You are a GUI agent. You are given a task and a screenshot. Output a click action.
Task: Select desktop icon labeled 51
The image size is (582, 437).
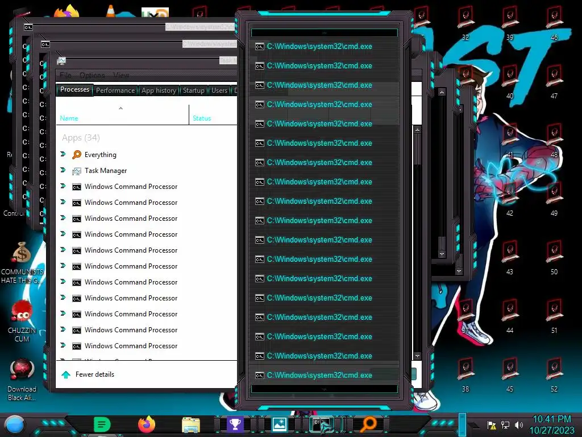coord(554,316)
